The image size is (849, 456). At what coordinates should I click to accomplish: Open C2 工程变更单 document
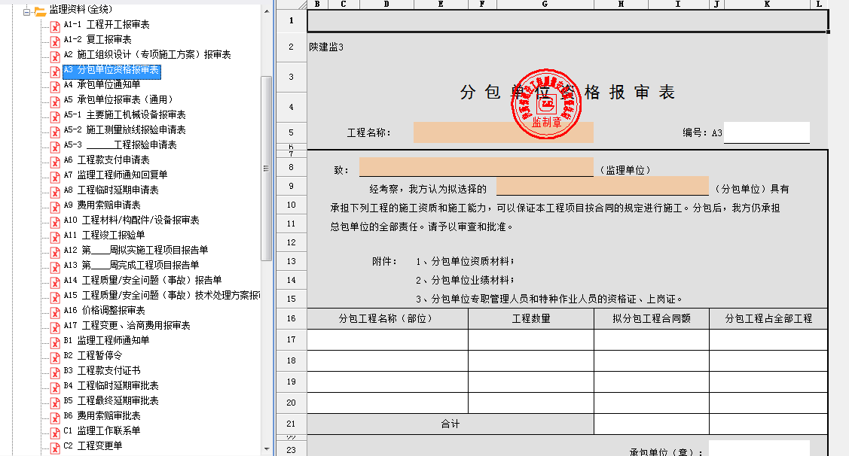click(99, 446)
